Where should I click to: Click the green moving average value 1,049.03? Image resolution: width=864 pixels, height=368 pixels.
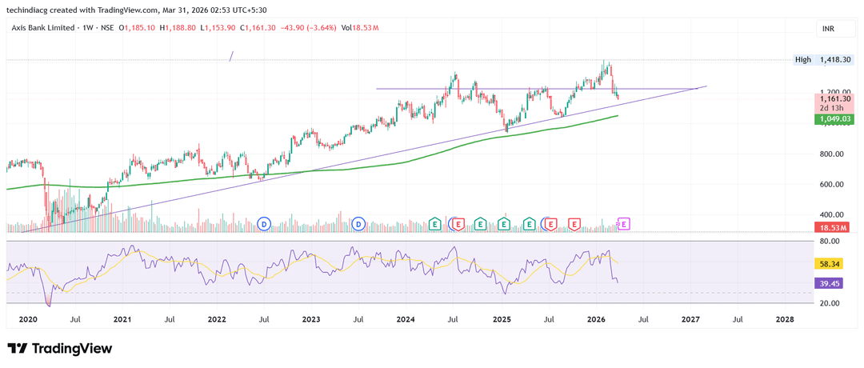coord(833,118)
